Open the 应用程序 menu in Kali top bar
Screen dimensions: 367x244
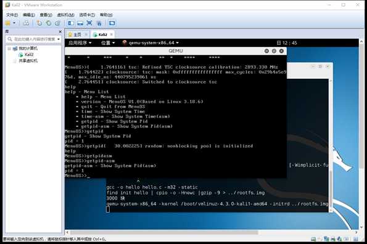80,43
